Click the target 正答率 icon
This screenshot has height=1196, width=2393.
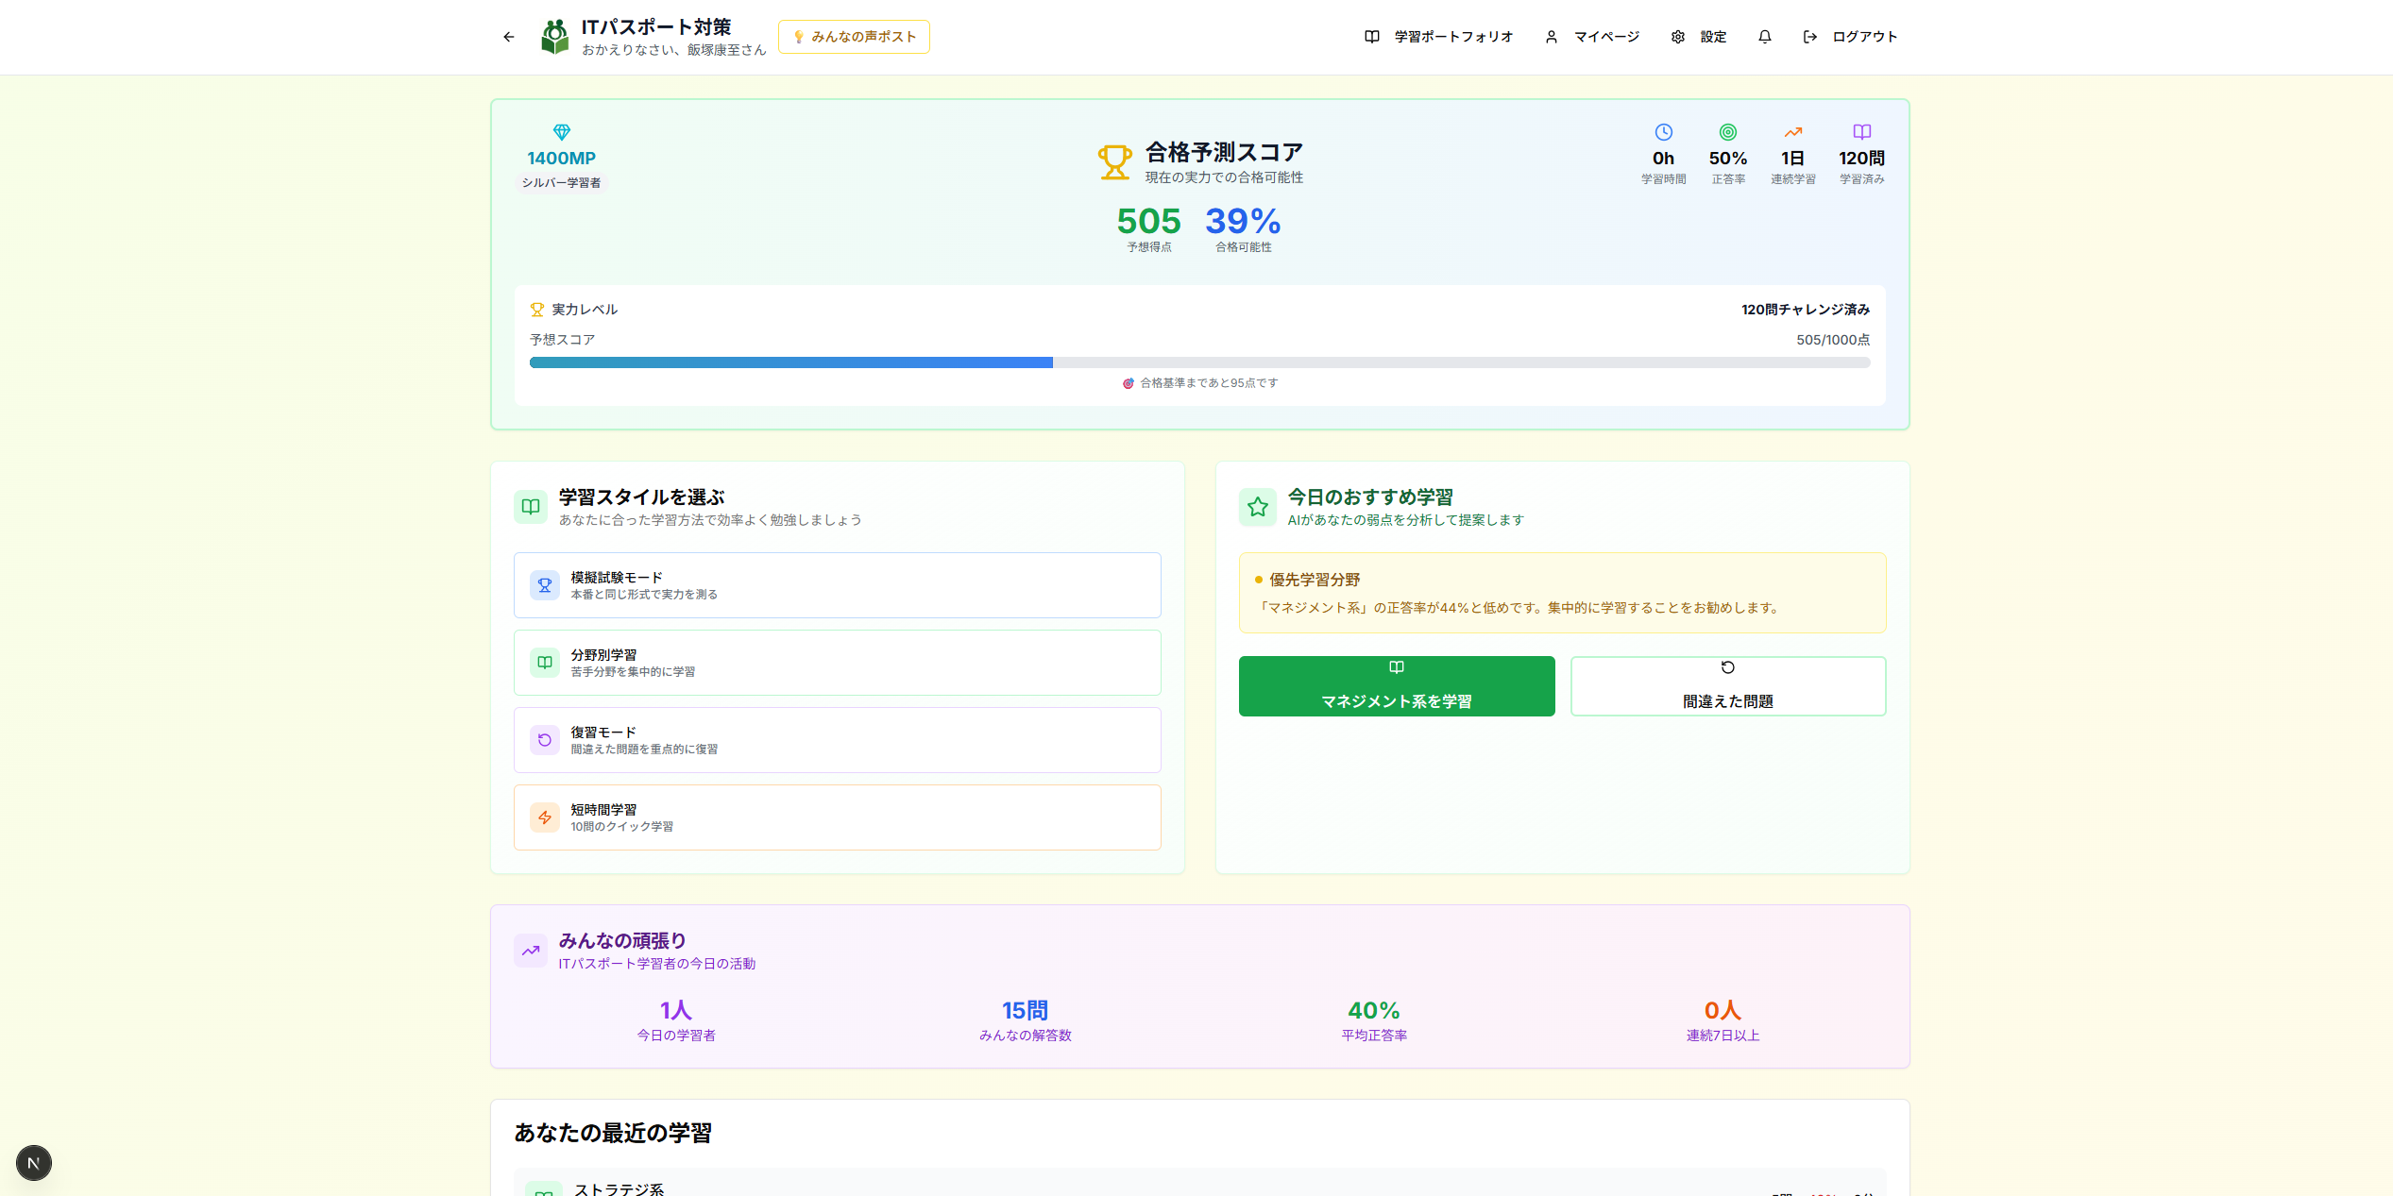[x=1727, y=132]
